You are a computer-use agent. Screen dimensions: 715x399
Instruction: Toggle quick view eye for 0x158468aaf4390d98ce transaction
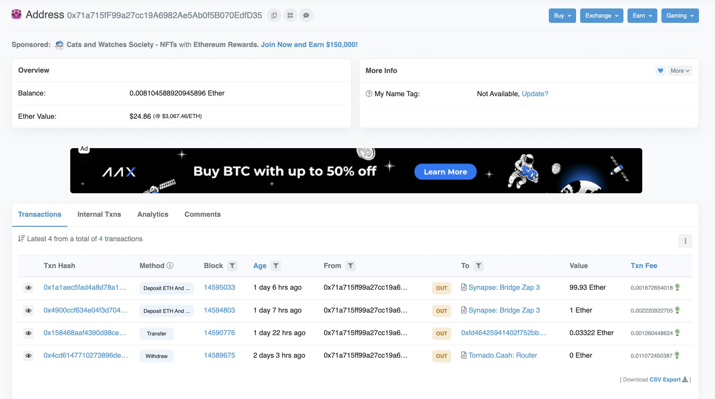[28, 333]
